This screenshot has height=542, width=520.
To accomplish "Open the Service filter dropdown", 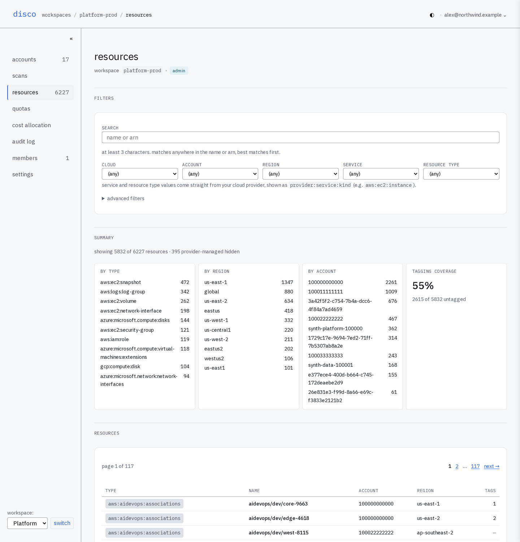I will click(381, 174).
